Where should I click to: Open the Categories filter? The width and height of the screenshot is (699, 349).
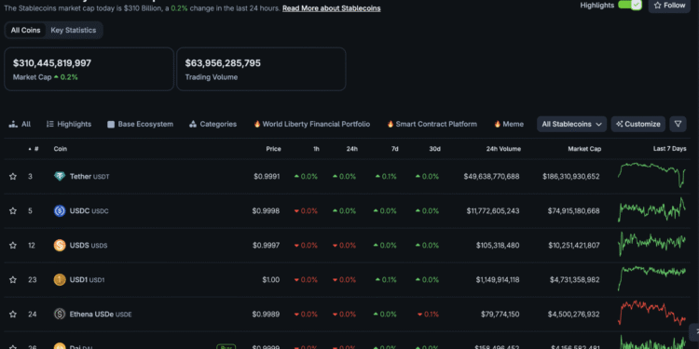tap(213, 124)
